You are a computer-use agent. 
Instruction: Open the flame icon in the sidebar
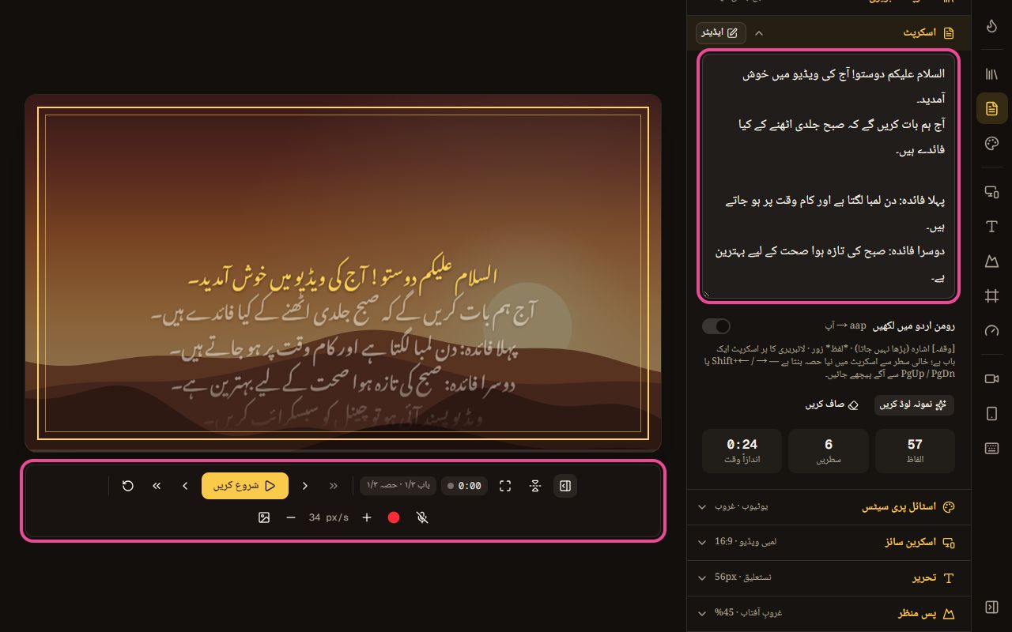pos(991,26)
